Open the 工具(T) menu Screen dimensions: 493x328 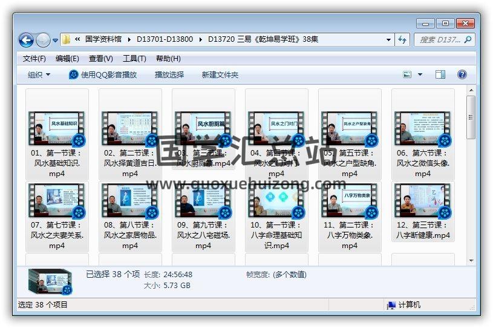134,59
